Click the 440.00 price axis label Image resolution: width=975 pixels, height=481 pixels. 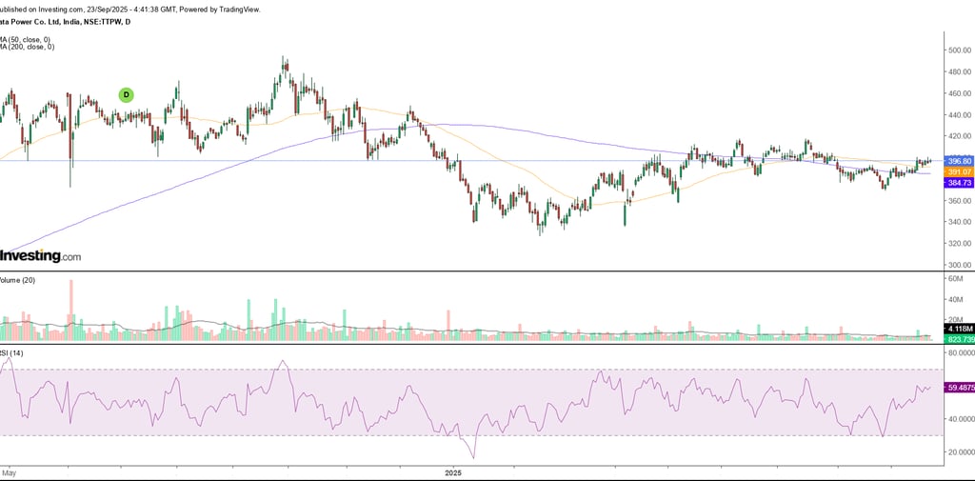point(960,115)
